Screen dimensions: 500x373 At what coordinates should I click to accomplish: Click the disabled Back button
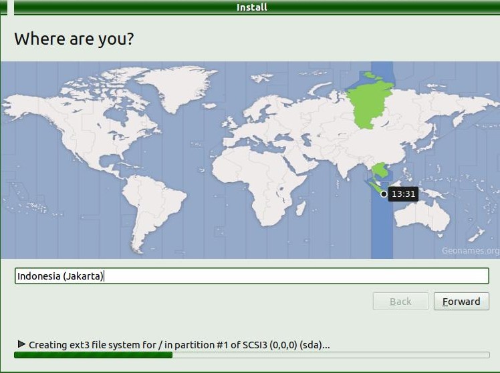(x=400, y=301)
